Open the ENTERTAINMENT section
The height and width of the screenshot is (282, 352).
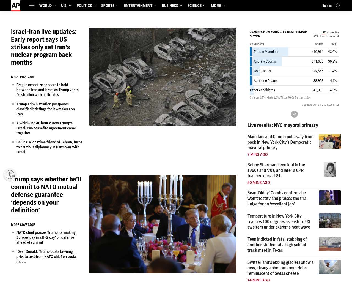tap(138, 6)
